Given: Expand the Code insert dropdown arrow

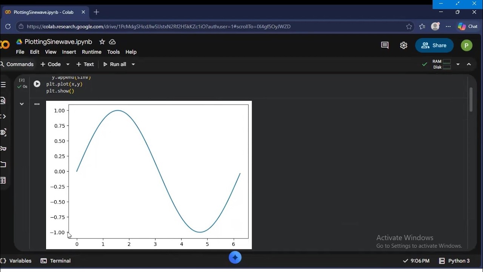Looking at the screenshot, I should click(x=68, y=64).
